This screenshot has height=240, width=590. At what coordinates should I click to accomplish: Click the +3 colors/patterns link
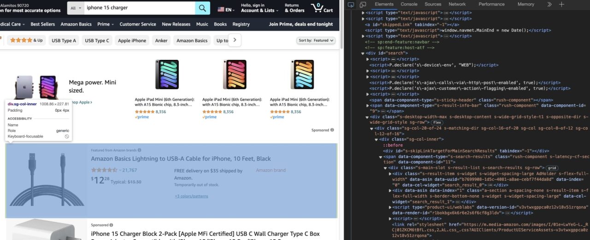pyautogui.click(x=191, y=196)
